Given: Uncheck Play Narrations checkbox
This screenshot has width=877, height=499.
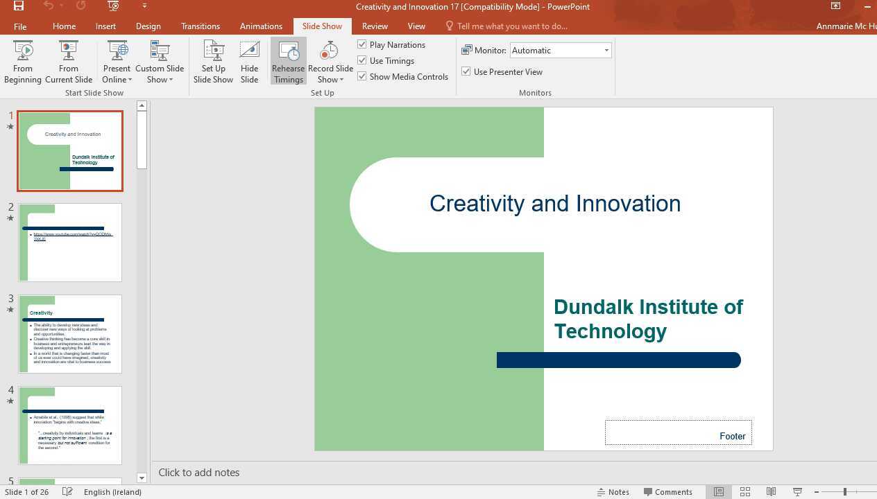Looking at the screenshot, I should point(362,44).
